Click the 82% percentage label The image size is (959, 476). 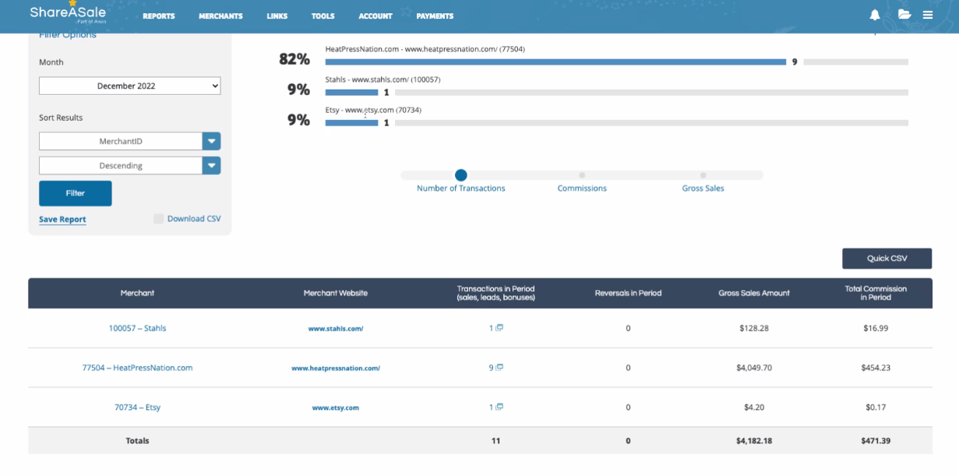coord(294,59)
